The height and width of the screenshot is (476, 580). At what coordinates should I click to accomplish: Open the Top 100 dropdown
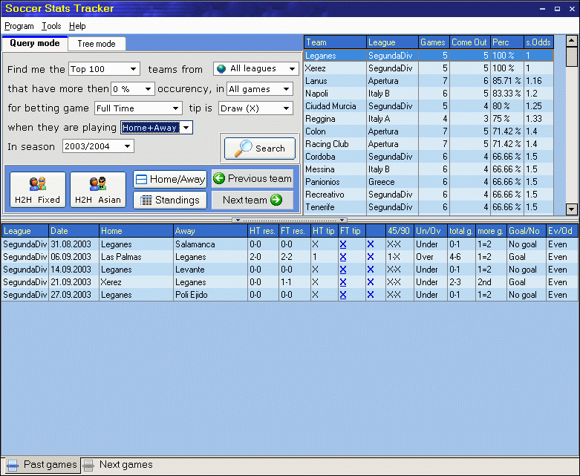(134, 69)
